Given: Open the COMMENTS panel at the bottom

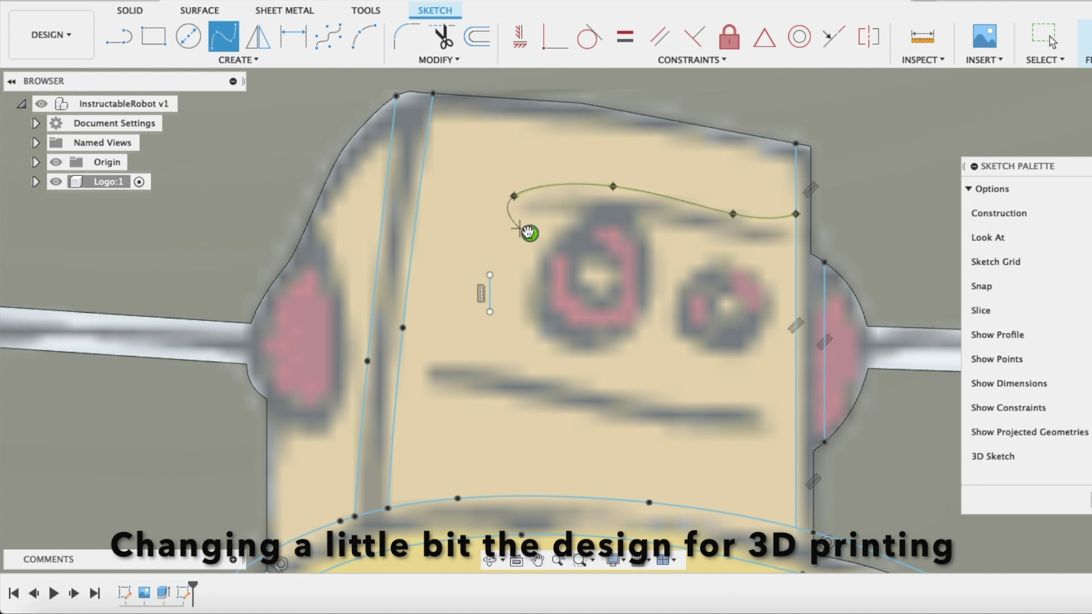Looking at the screenshot, I should pyautogui.click(x=48, y=559).
